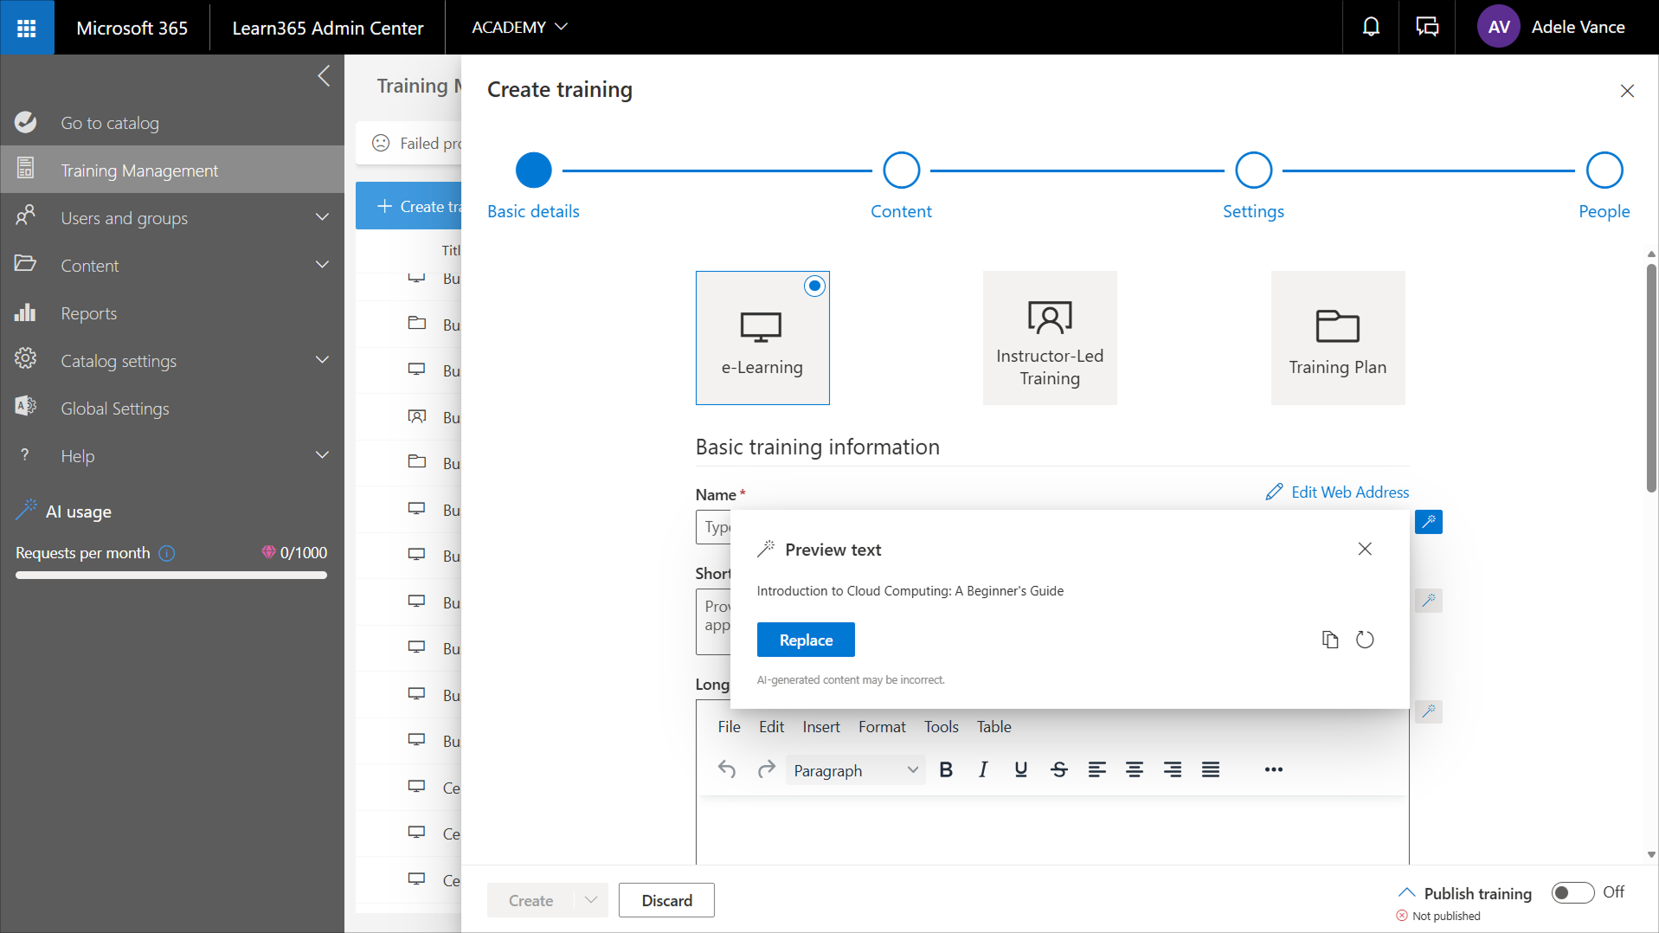Open the Format menu in editor

click(881, 727)
